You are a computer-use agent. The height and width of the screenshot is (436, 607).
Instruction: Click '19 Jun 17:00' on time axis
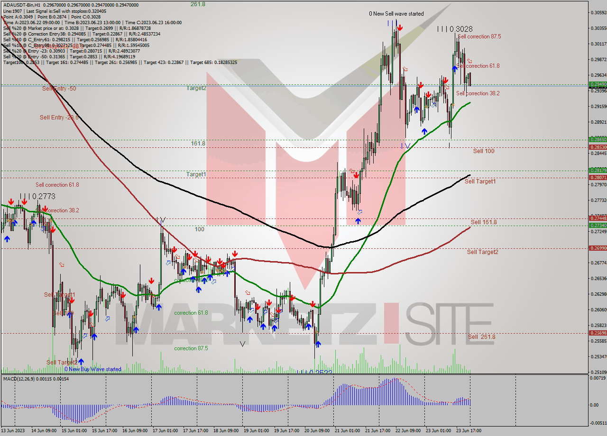(x=287, y=431)
